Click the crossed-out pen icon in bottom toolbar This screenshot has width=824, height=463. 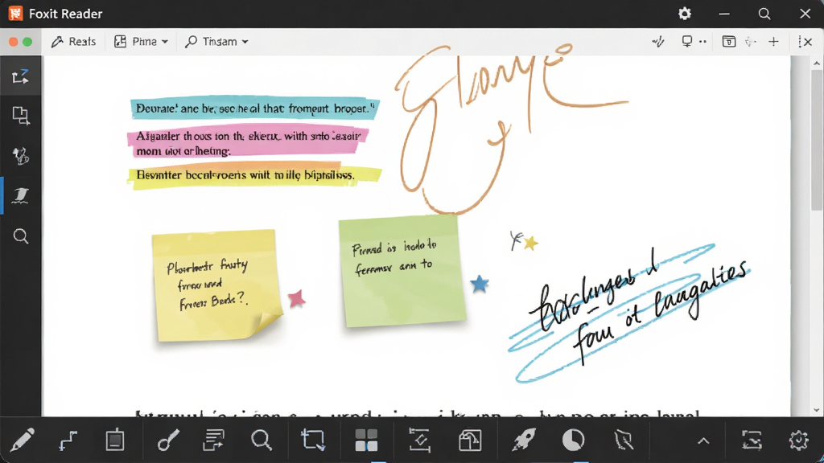coord(624,440)
